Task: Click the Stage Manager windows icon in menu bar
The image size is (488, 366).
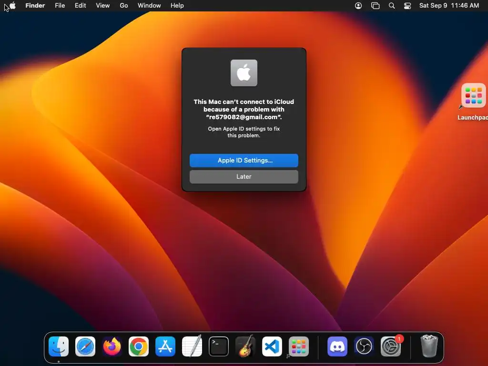Action: click(x=376, y=6)
